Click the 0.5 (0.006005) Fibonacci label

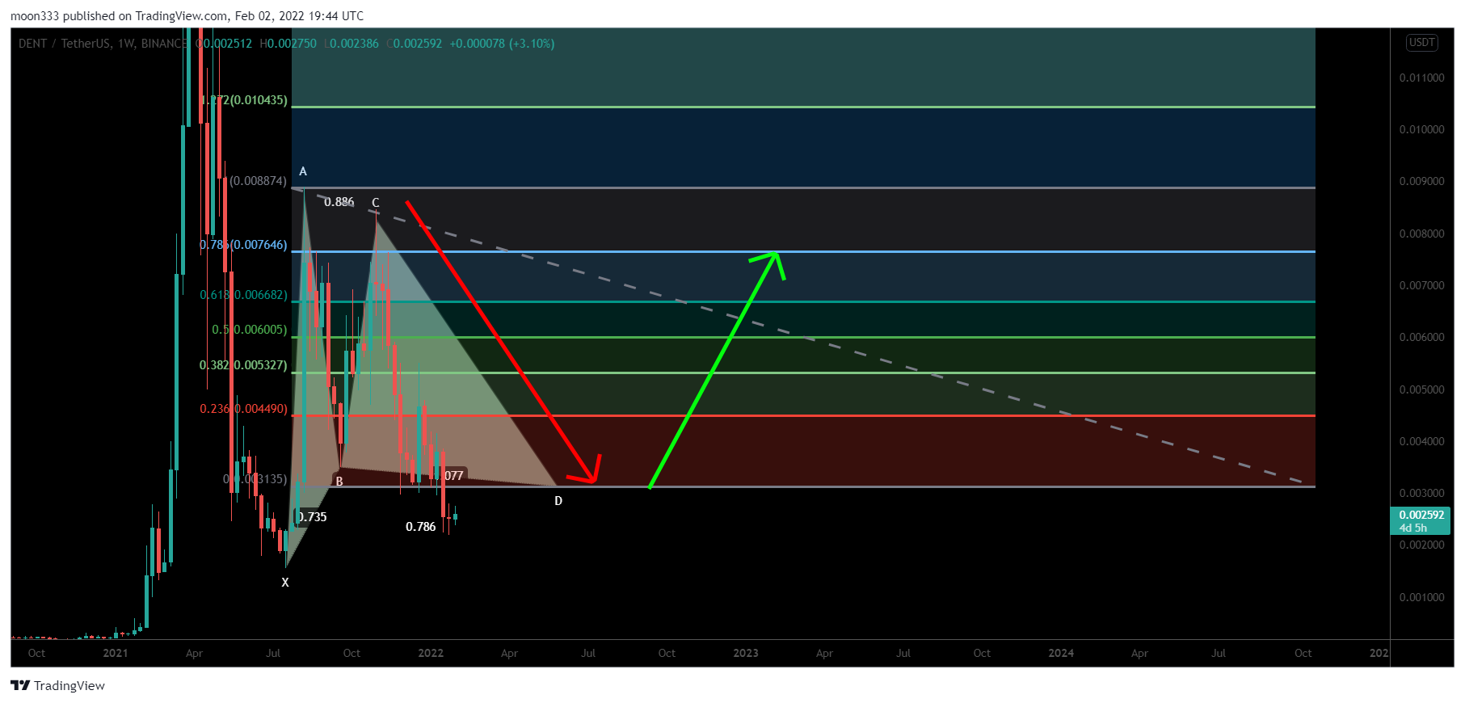249,330
